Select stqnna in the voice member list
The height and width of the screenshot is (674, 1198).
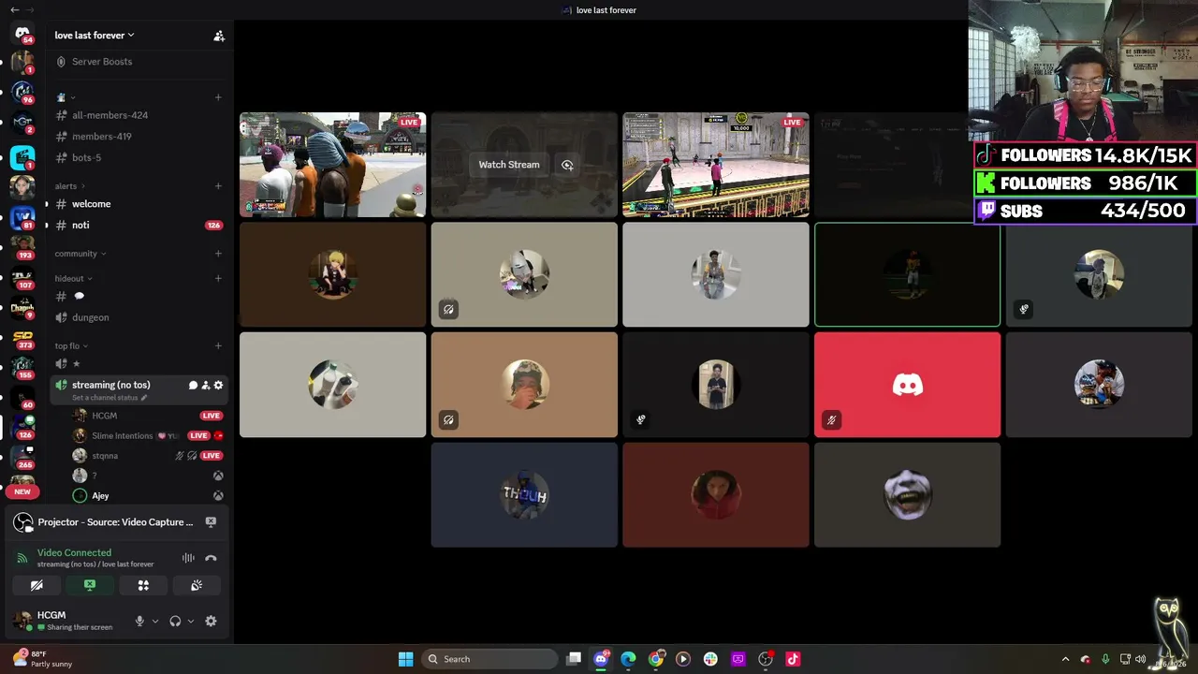coord(148,456)
